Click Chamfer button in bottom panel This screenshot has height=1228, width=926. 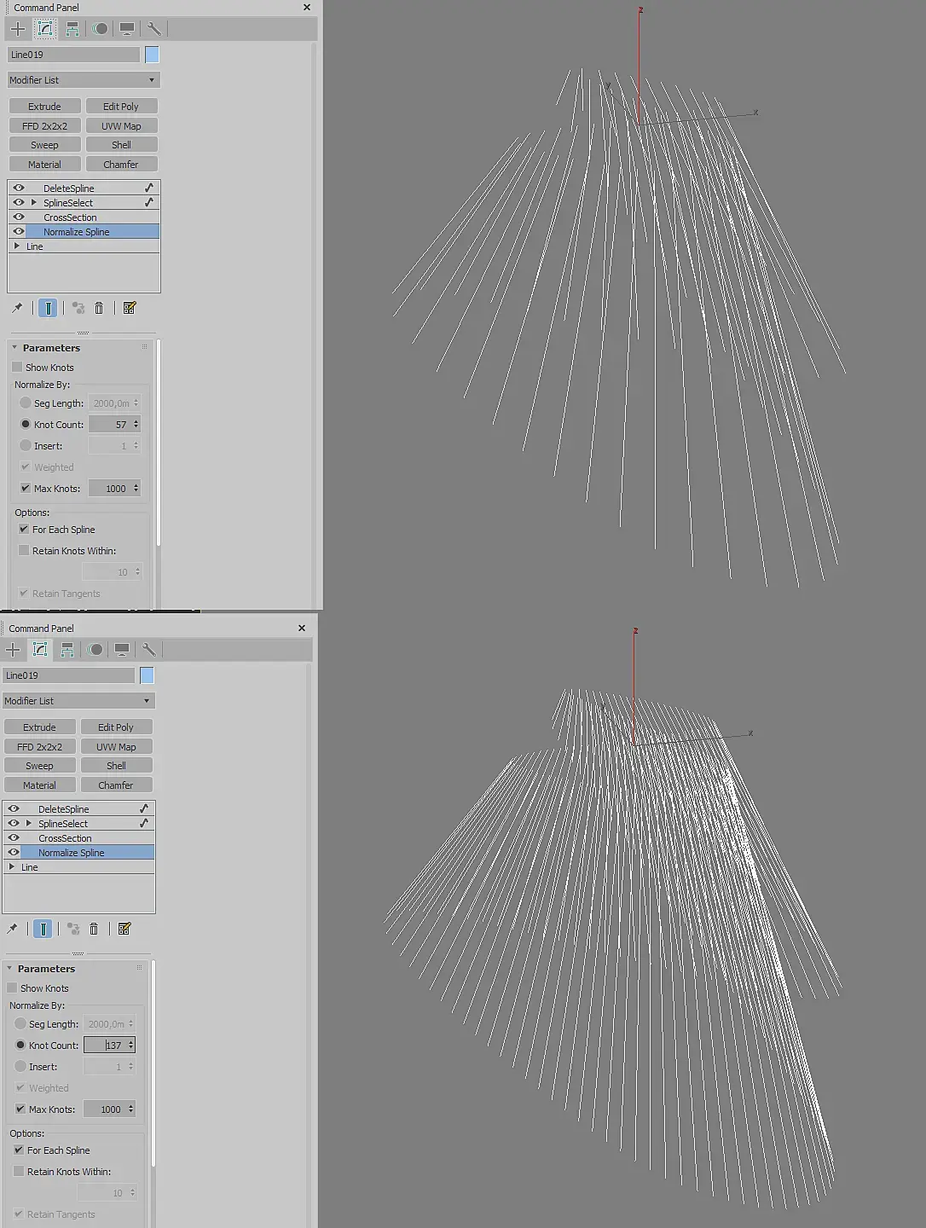(x=116, y=785)
